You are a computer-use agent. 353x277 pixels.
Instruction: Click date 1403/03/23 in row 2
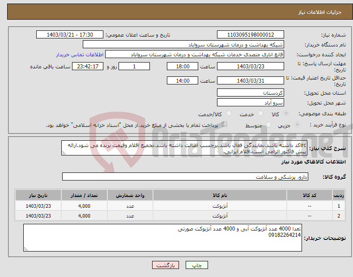click(x=38, y=216)
